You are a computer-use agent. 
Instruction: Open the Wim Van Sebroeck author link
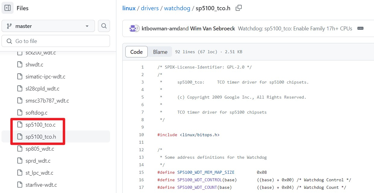coord(212,29)
